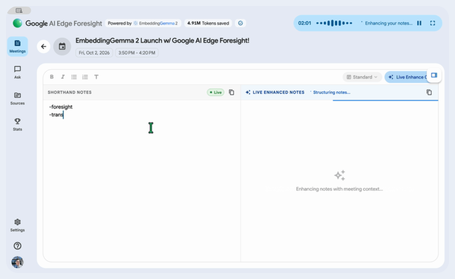The height and width of the screenshot is (279, 455).
Task: Click the EmbeddingGemma 2 Launch meeting title
Action: coord(162,40)
